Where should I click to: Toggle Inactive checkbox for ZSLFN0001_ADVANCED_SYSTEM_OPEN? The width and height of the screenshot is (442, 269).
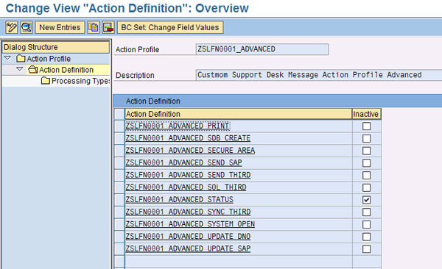pyautogui.click(x=366, y=225)
